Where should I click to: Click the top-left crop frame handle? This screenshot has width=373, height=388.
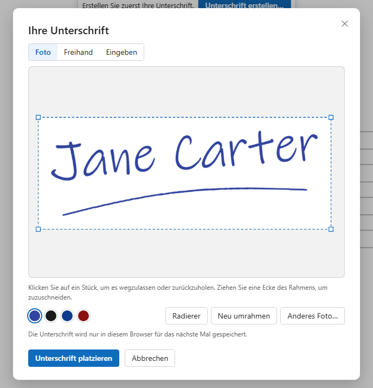click(38, 117)
